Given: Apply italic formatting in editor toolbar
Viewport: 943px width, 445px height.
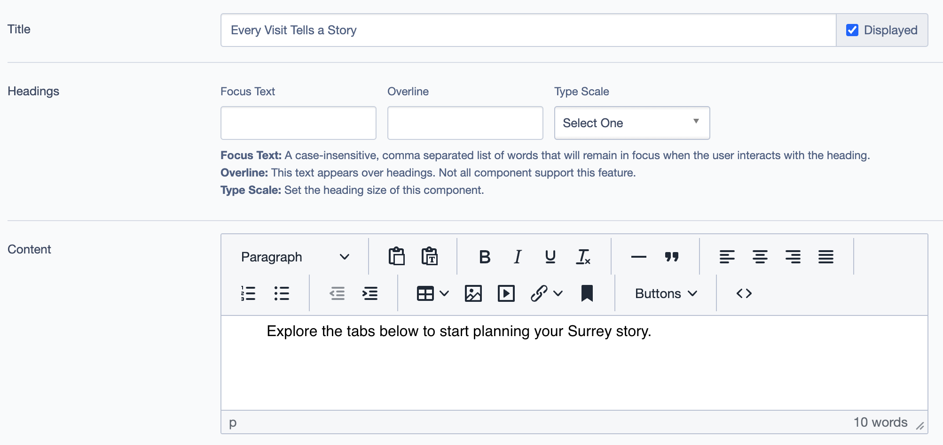Looking at the screenshot, I should pos(518,257).
